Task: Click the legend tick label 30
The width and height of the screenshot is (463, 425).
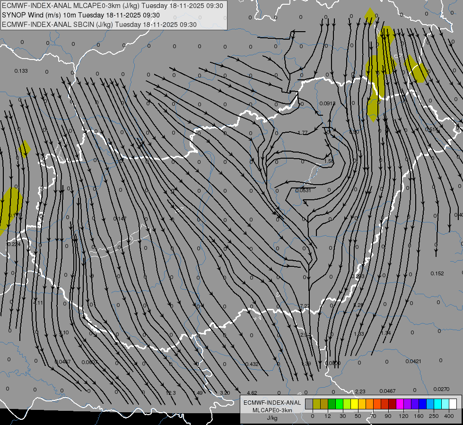Action: 342,416
